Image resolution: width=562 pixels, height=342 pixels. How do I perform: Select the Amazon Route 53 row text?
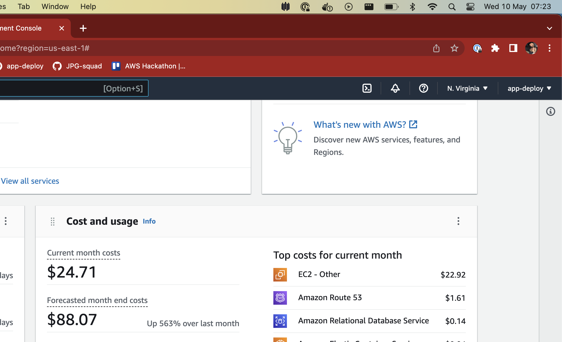tap(330, 298)
